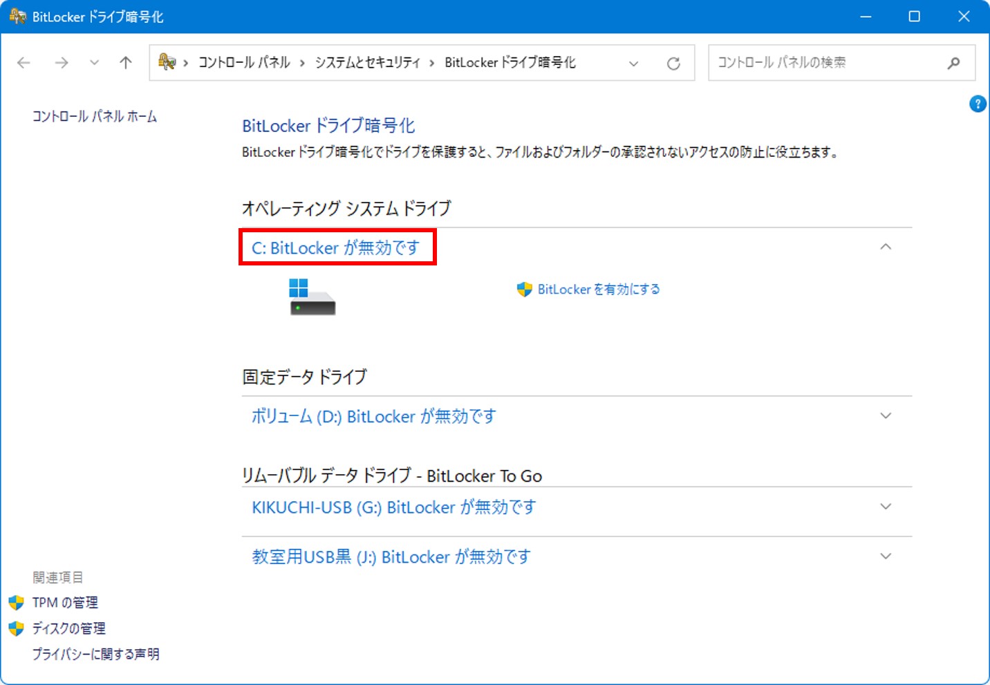Image resolution: width=990 pixels, height=685 pixels.
Task: Click the forward navigation arrow
Action: (62, 63)
